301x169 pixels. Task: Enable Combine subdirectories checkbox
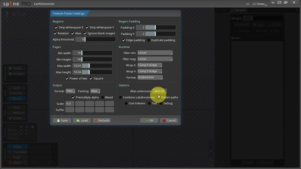[120, 97]
